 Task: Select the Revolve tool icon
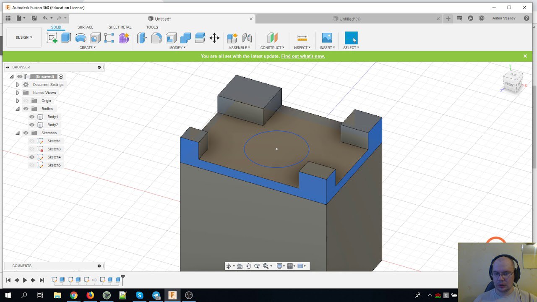click(81, 38)
